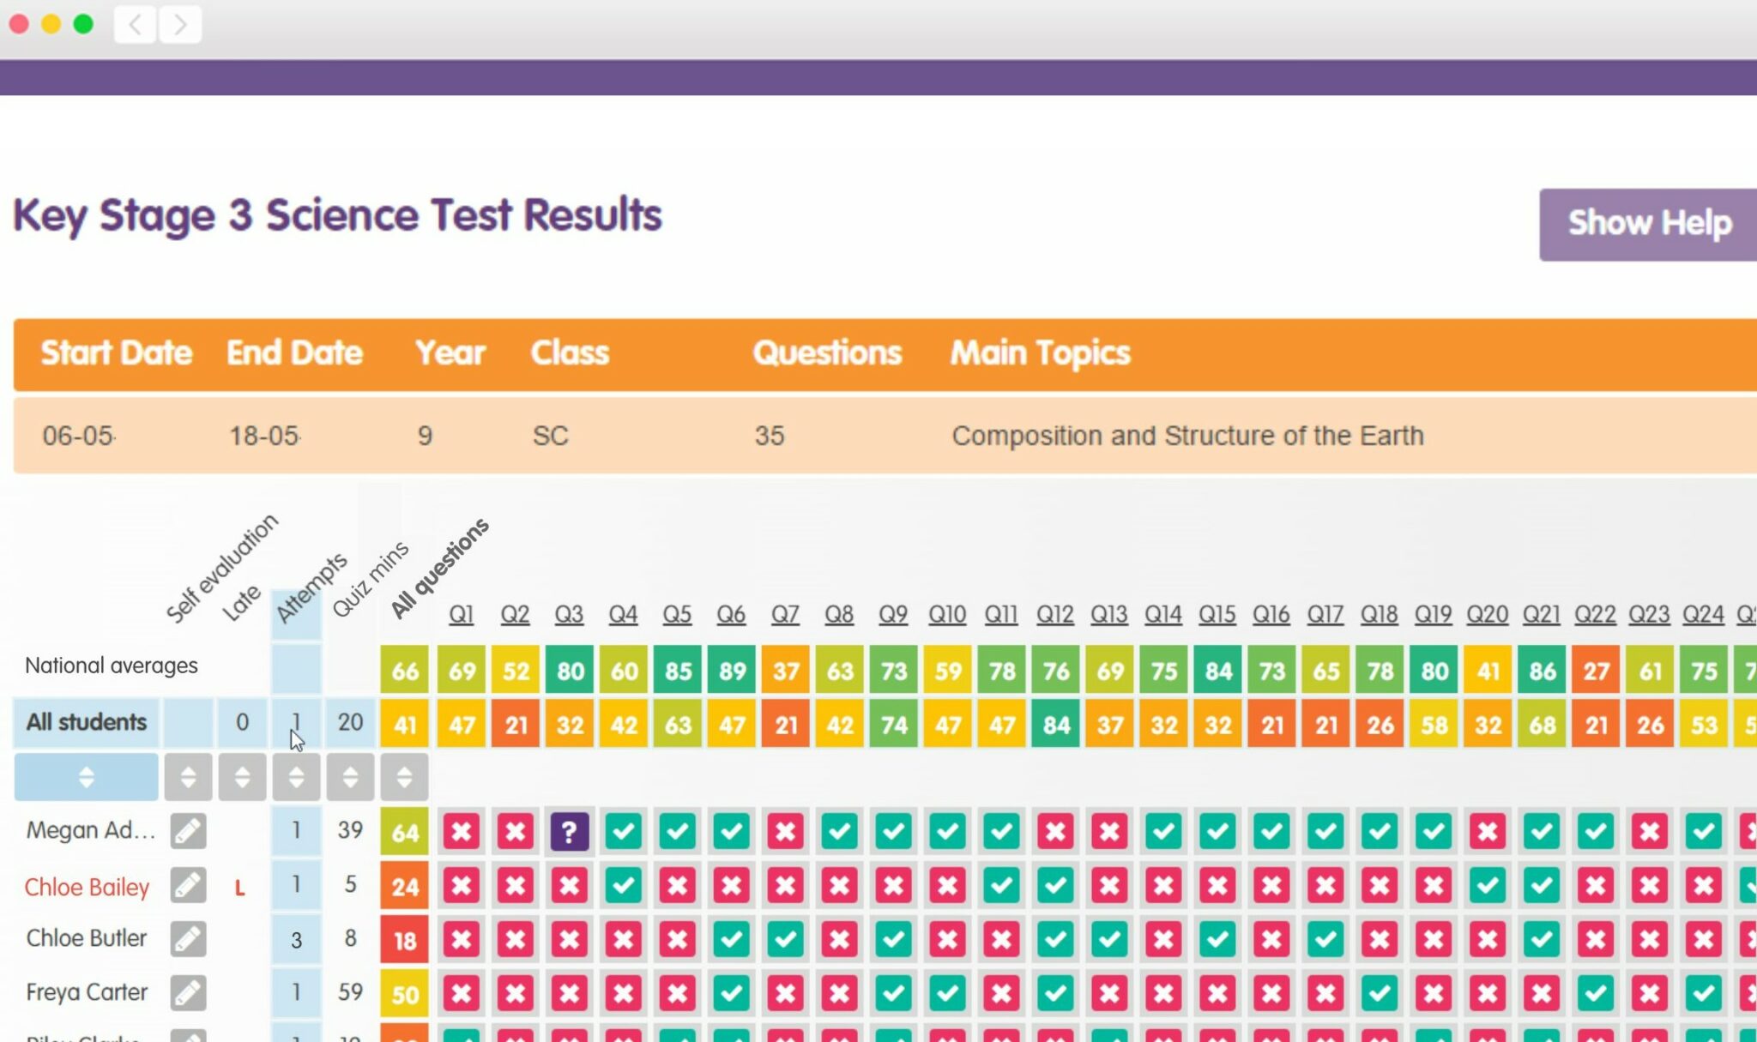
Task: Click the browser back arrow
Action: [x=134, y=25]
